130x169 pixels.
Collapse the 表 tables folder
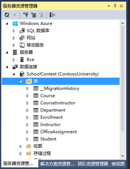[21, 81]
